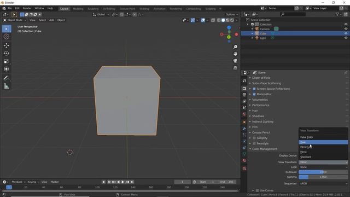Click the green Y axis gizmo dot

coord(229,37)
